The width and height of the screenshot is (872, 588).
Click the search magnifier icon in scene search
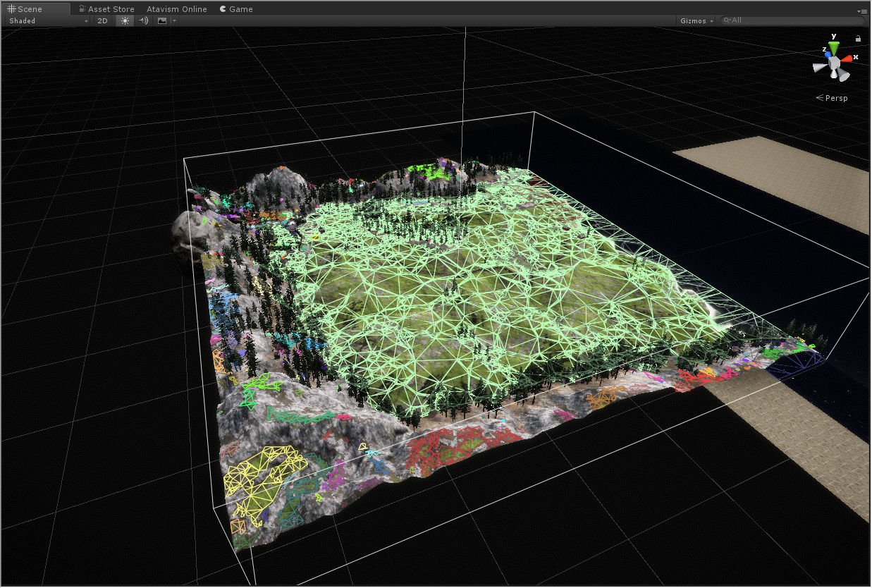click(x=726, y=21)
